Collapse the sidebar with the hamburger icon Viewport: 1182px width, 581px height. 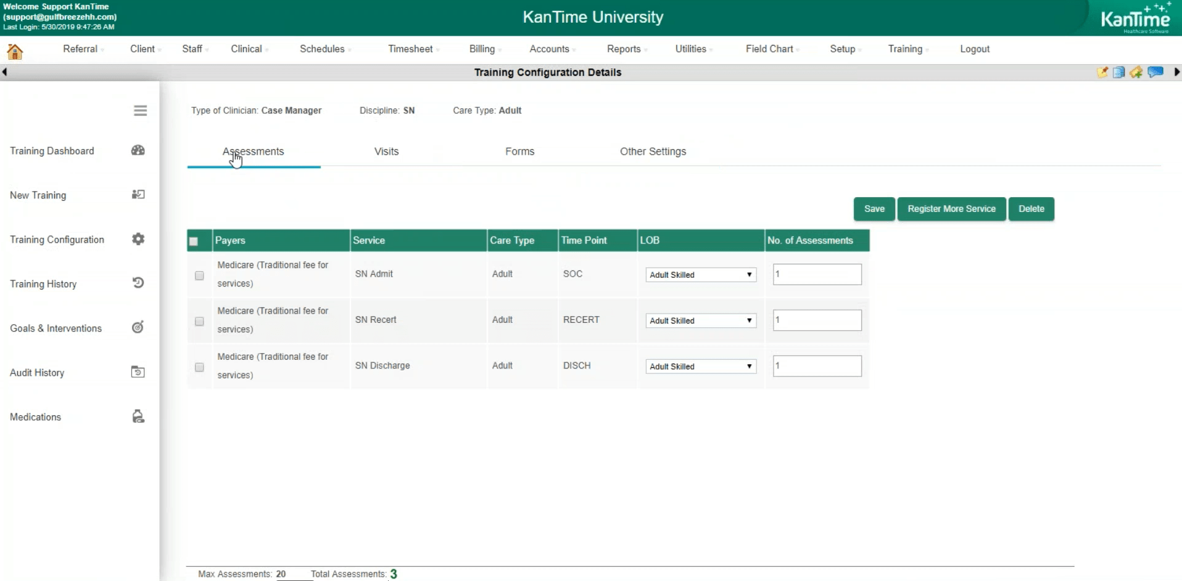click(x=140, y=111)
